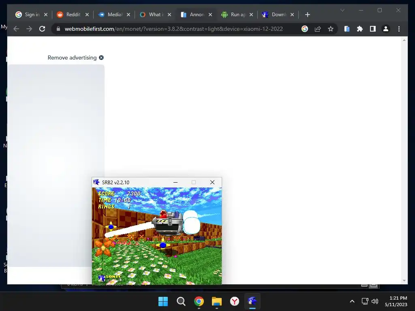The height and width of the screenshot is (311, 415).
Task: Click the page scrollbar up arrow
Action: 404,40
